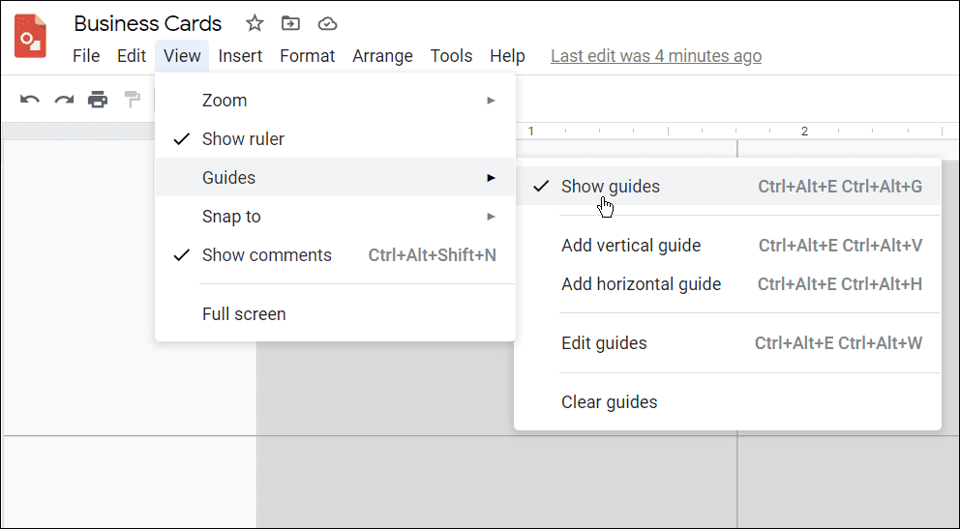The width and height of the screenshot is (960, 529).
Task: Open the Last edit was 4 minutes ago link
Action: click(656, 56)
